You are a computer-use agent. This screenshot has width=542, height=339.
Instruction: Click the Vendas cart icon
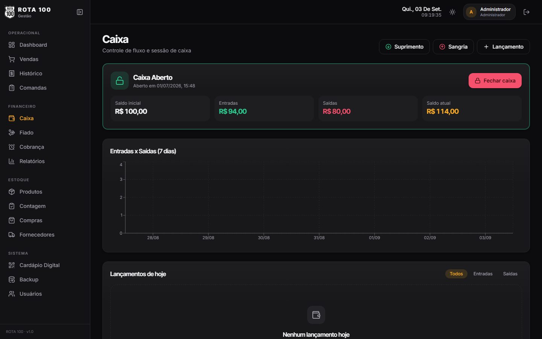click(x=12, y=59)
